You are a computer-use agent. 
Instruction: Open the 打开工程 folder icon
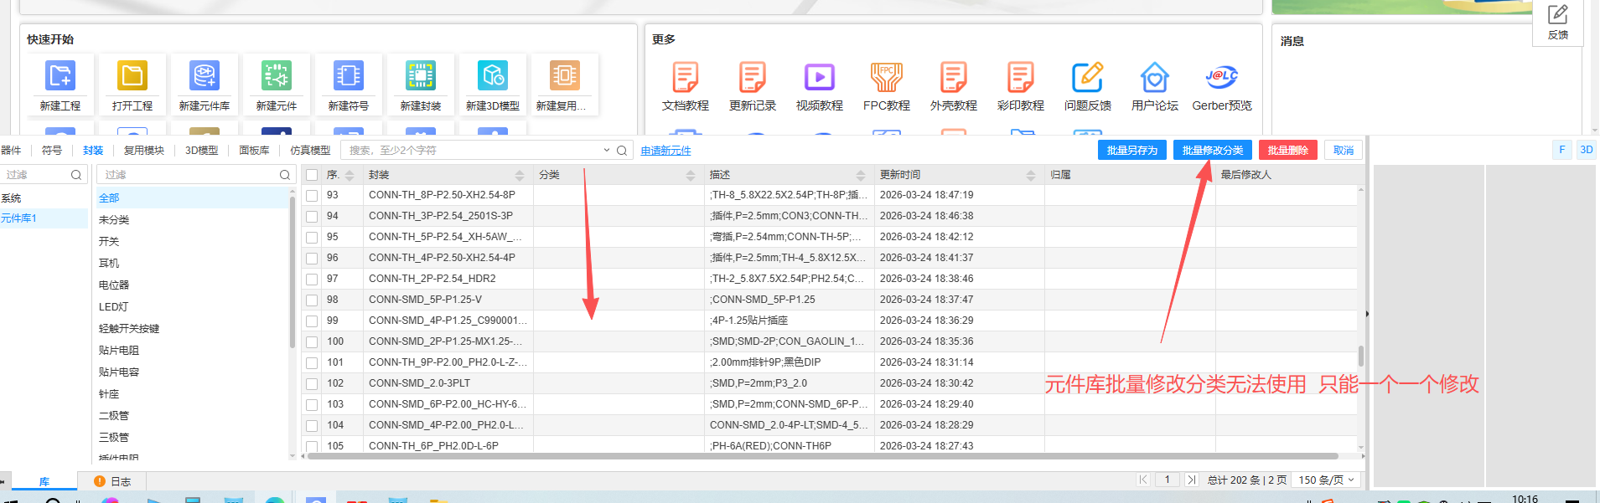(x=132, y=76)
